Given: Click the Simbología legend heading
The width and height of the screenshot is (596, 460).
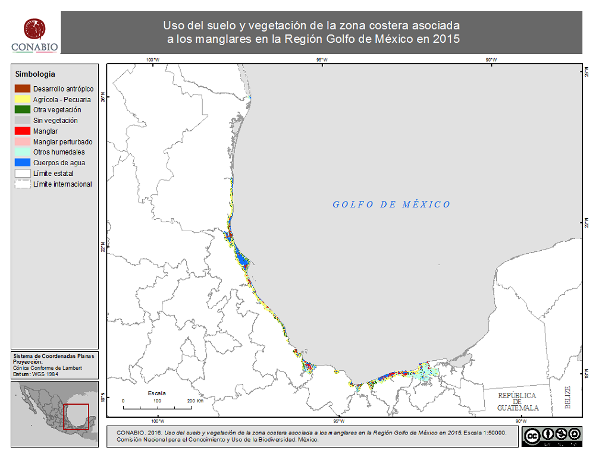Looking at the screenshot, I should pyautogui.click(x=35, y=74).
